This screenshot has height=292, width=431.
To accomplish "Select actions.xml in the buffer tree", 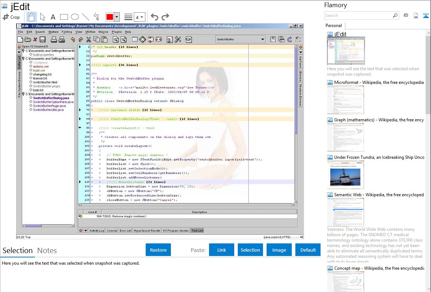I will click(41, 67).
